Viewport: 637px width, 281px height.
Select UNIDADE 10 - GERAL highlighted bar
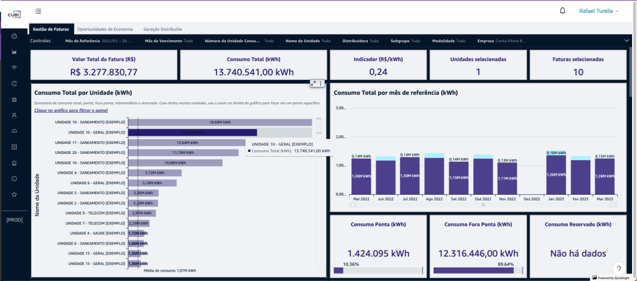[x=192, y=132]
